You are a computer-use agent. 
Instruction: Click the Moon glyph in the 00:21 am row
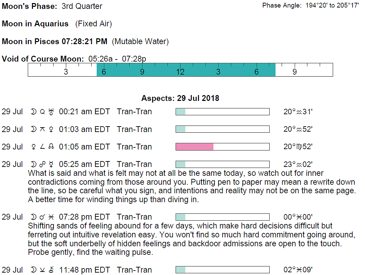click(x=33, y=112)
